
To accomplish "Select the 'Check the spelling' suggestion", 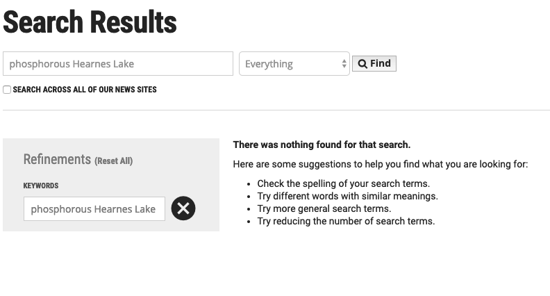I will [x=343, y=183].
